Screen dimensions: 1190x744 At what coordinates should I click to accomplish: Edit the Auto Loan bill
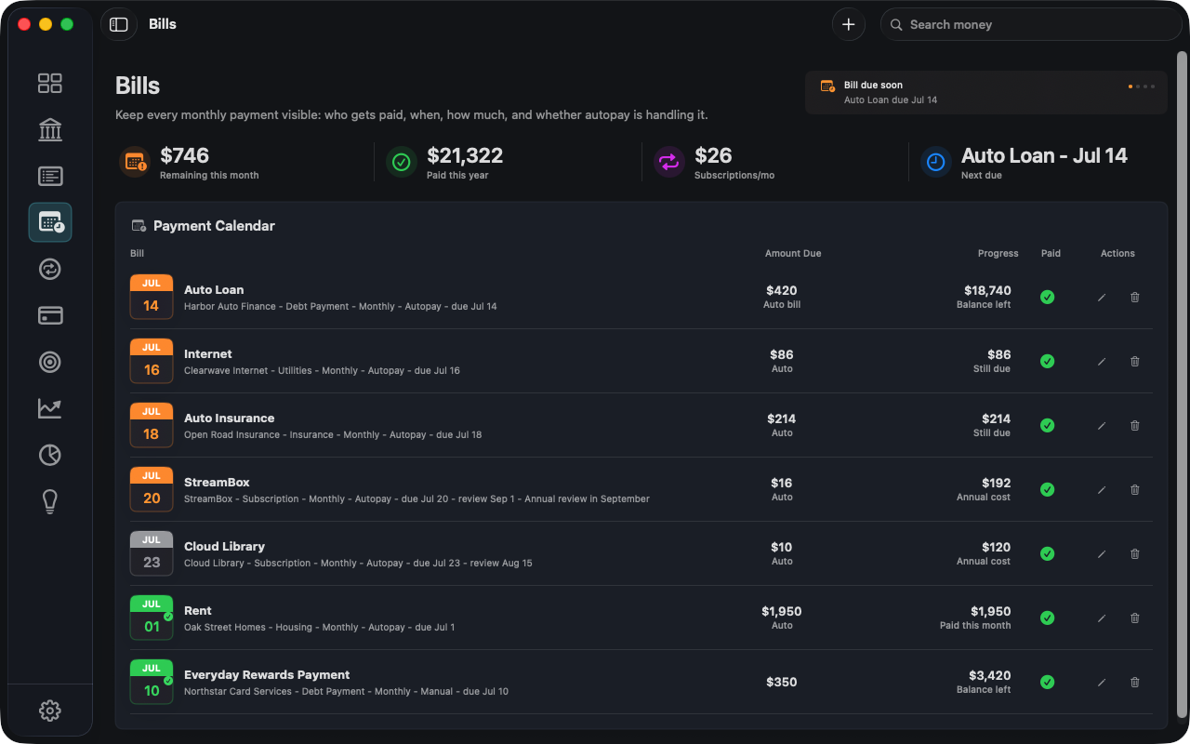click(x=1102, y=298)
